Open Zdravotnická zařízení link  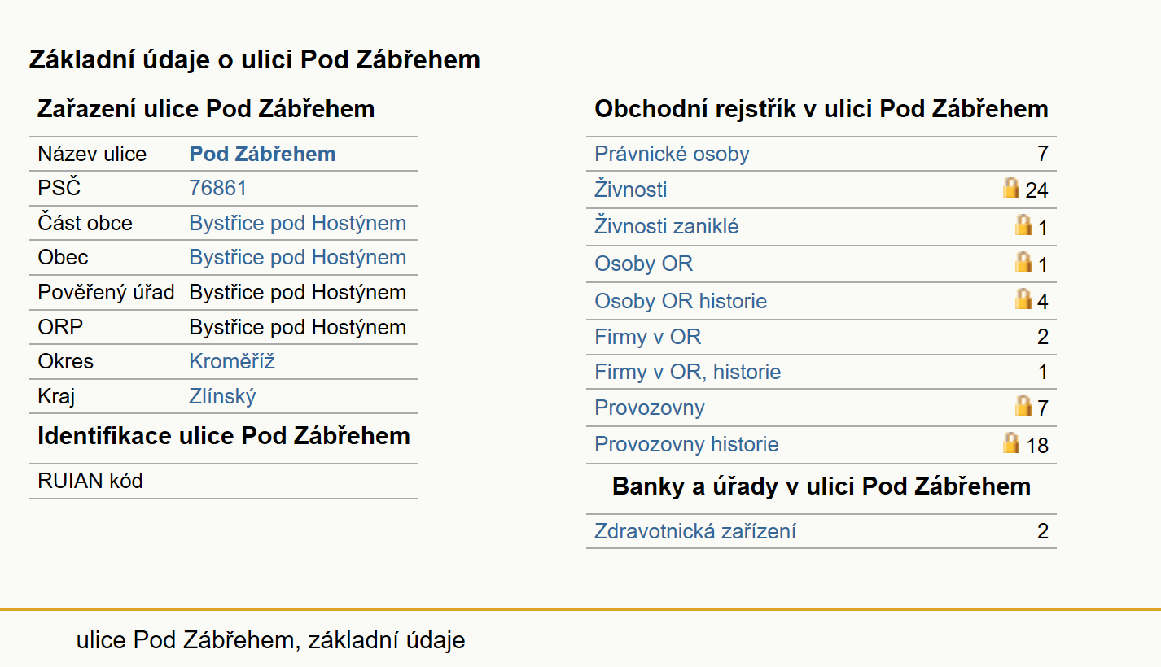695,531
